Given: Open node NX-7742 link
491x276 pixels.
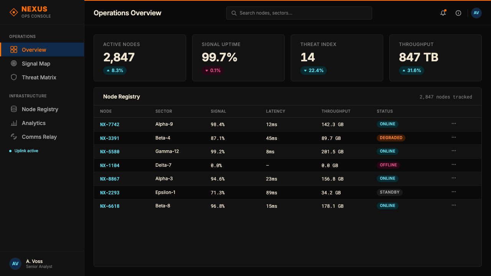Looking at the screenshot, I should pos(110,125).
